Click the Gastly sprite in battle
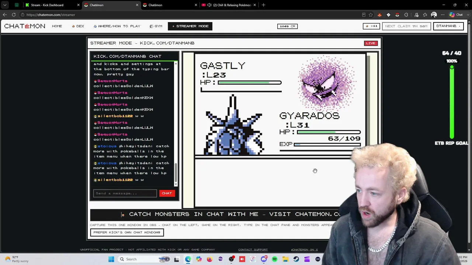This screenshot has width=472, height=265. pyautogui.click(x=326, y=83)
